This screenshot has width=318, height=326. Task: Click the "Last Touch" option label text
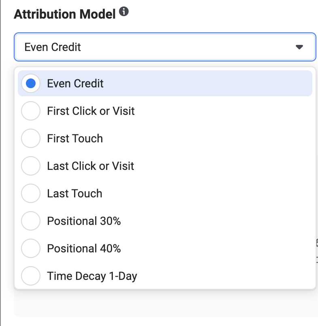coord(74,194)
